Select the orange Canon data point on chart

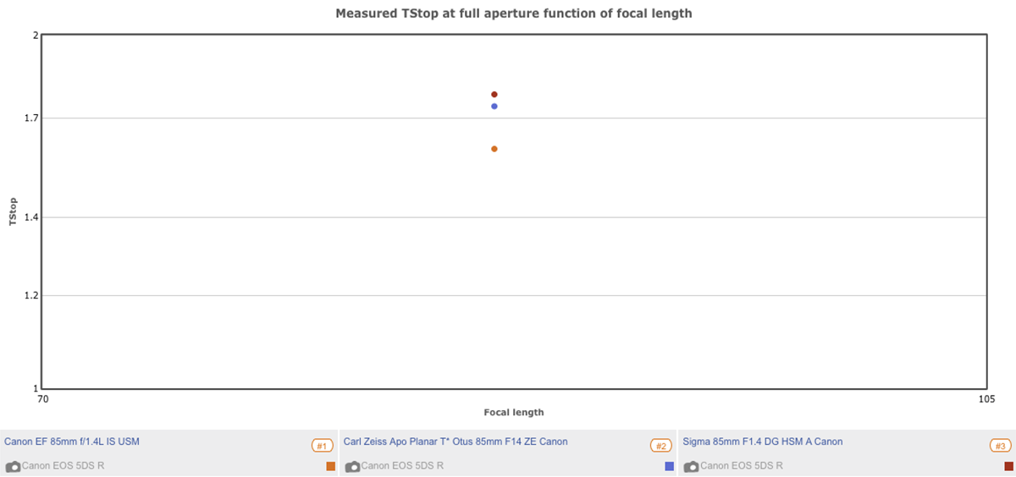point(494,149)
